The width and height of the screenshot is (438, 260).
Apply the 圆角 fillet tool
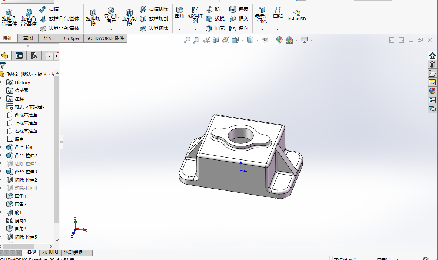(x=180, y=13)
